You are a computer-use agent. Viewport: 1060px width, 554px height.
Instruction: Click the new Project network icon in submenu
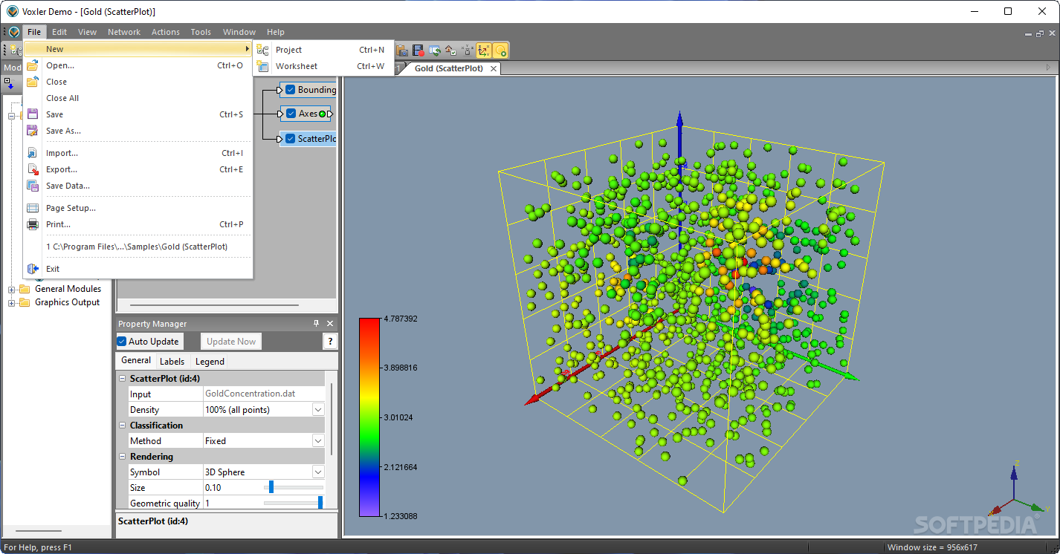coord(263,50)
